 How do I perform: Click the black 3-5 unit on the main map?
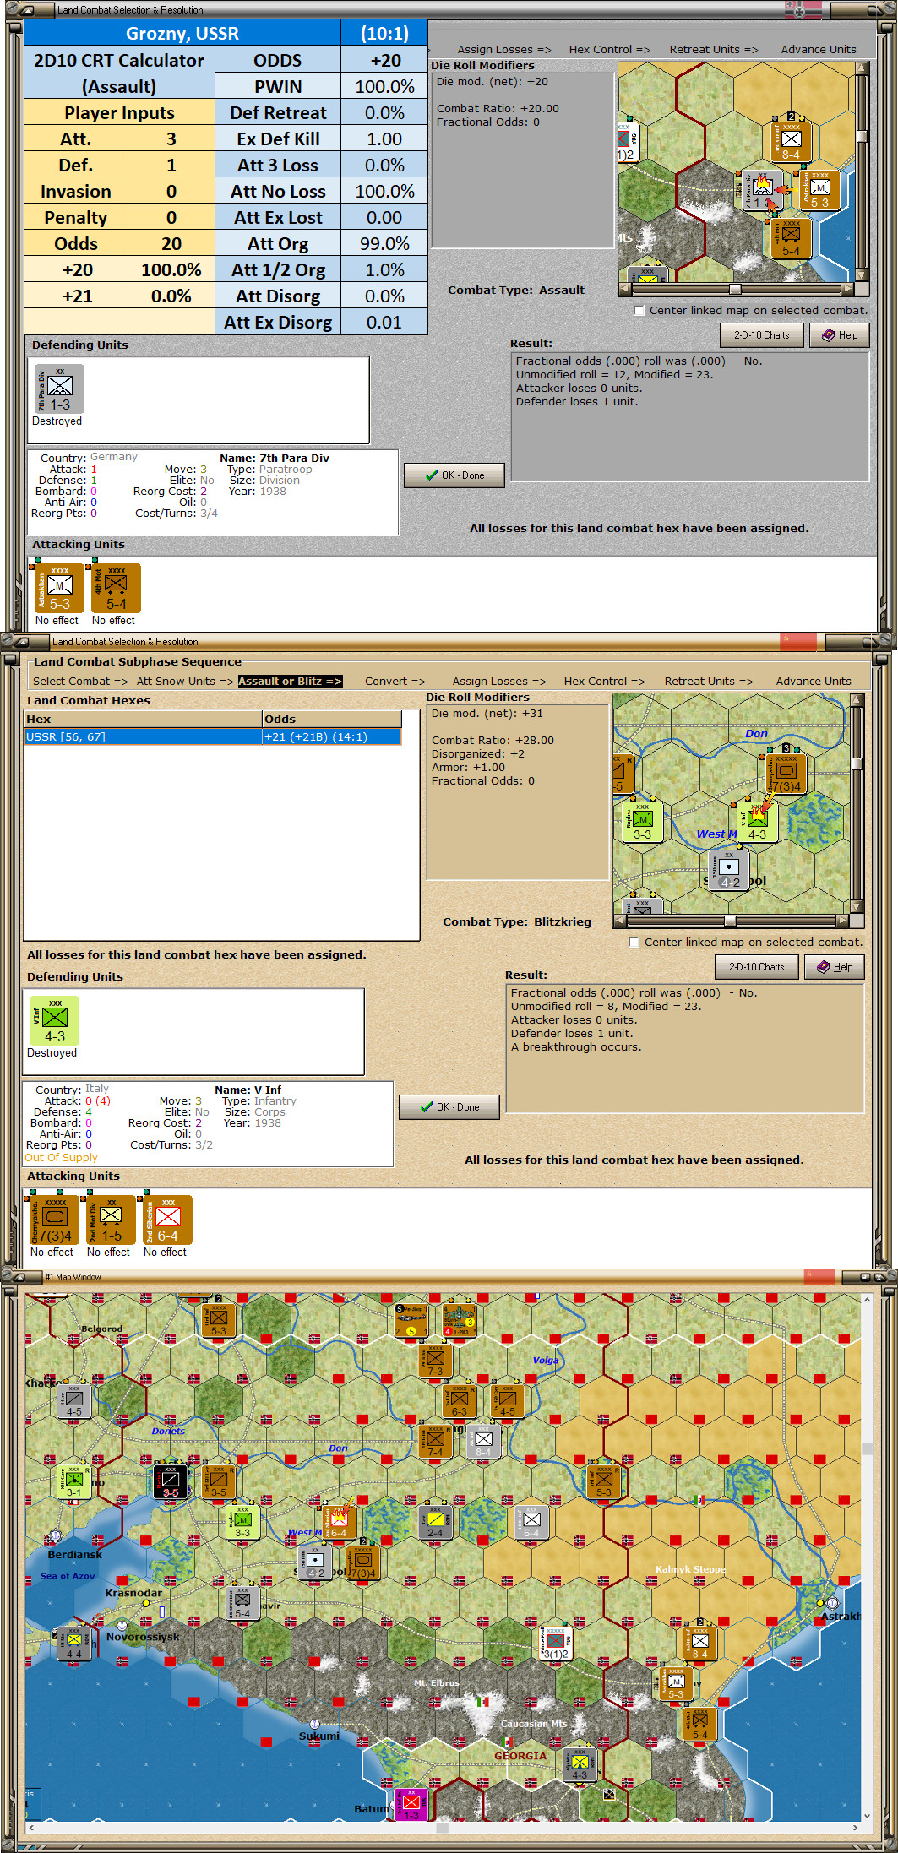tap(170, 1482)
